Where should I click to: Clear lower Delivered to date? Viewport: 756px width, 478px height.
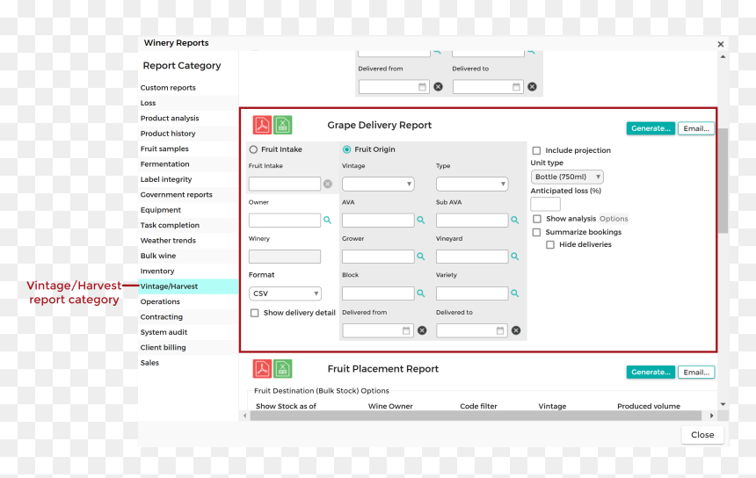coord(516,330)
